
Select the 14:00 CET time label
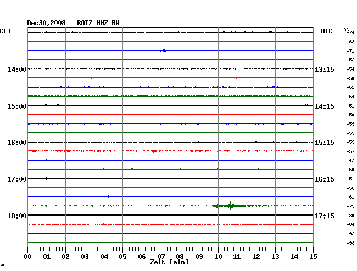coord(17,69)
